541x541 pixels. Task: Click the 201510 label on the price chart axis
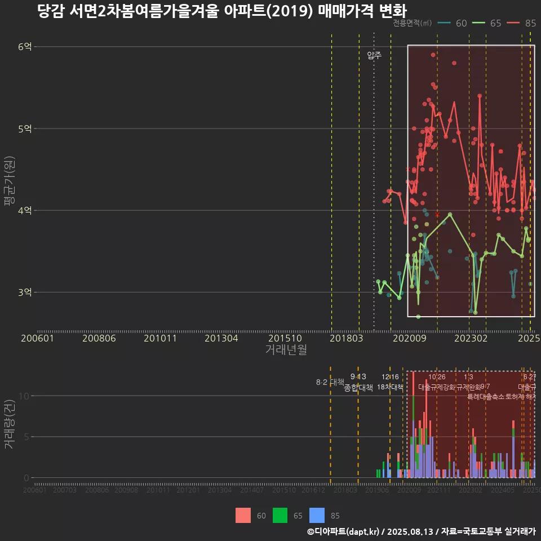point(285,338)
